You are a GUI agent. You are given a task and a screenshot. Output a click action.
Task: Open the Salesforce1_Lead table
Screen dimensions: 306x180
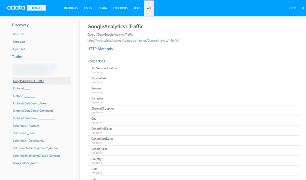(x=24, y=133)
